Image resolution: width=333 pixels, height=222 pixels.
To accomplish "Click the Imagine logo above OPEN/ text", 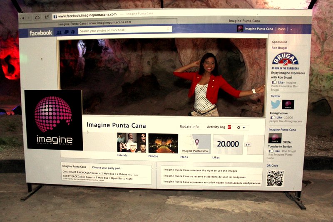I will coord(275,138).
